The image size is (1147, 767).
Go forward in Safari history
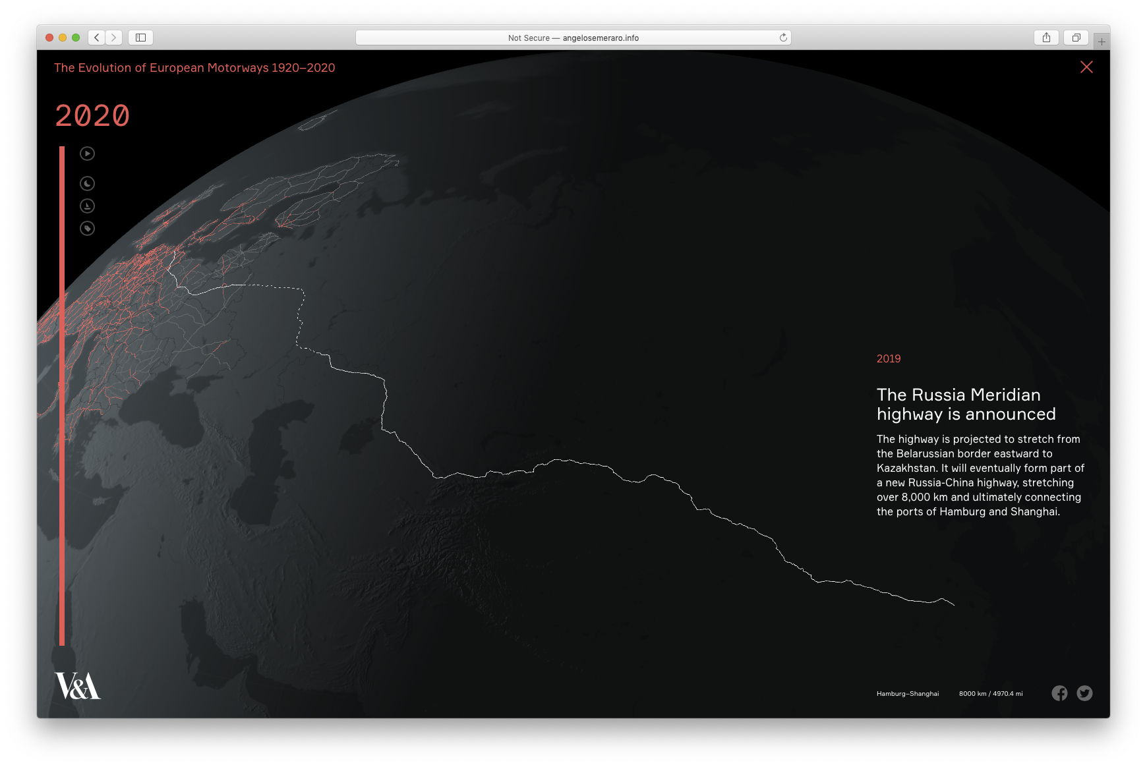[x=113, y=38]
